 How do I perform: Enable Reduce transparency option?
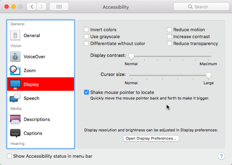169,43
